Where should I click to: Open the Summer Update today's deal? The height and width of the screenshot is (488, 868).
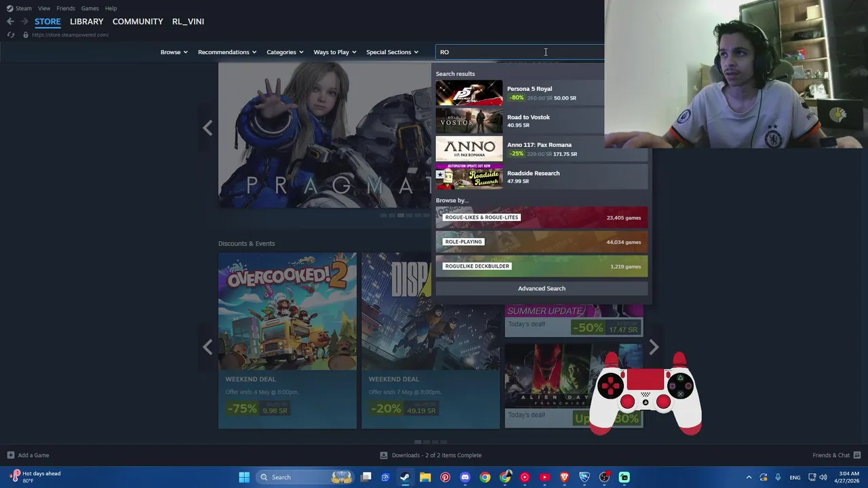574,321
